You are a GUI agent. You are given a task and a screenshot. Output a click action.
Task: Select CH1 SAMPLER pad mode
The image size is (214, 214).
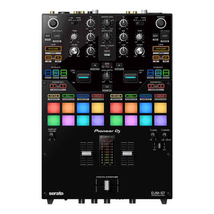(x=98, y=96)
